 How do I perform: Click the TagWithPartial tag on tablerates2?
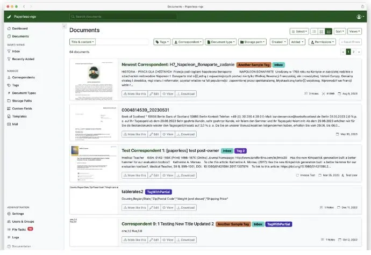(158, 192)
